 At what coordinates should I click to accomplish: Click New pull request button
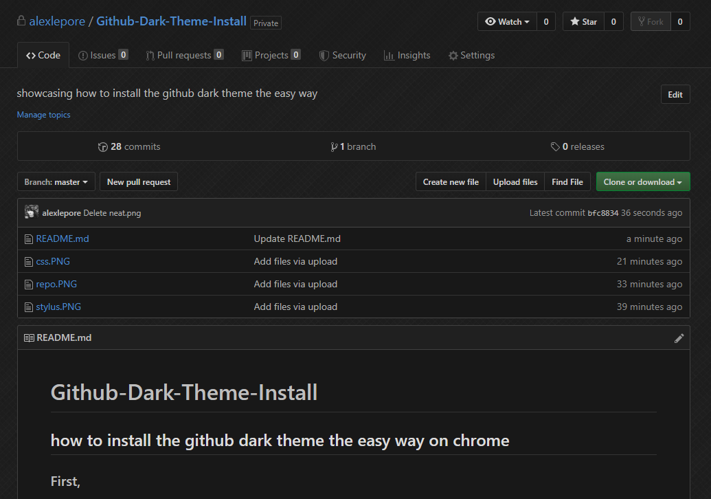[x=139, y=182]
